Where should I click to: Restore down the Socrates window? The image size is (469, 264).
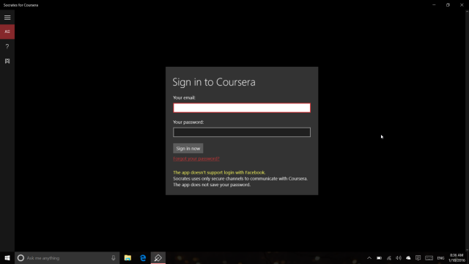coord(448,5)
